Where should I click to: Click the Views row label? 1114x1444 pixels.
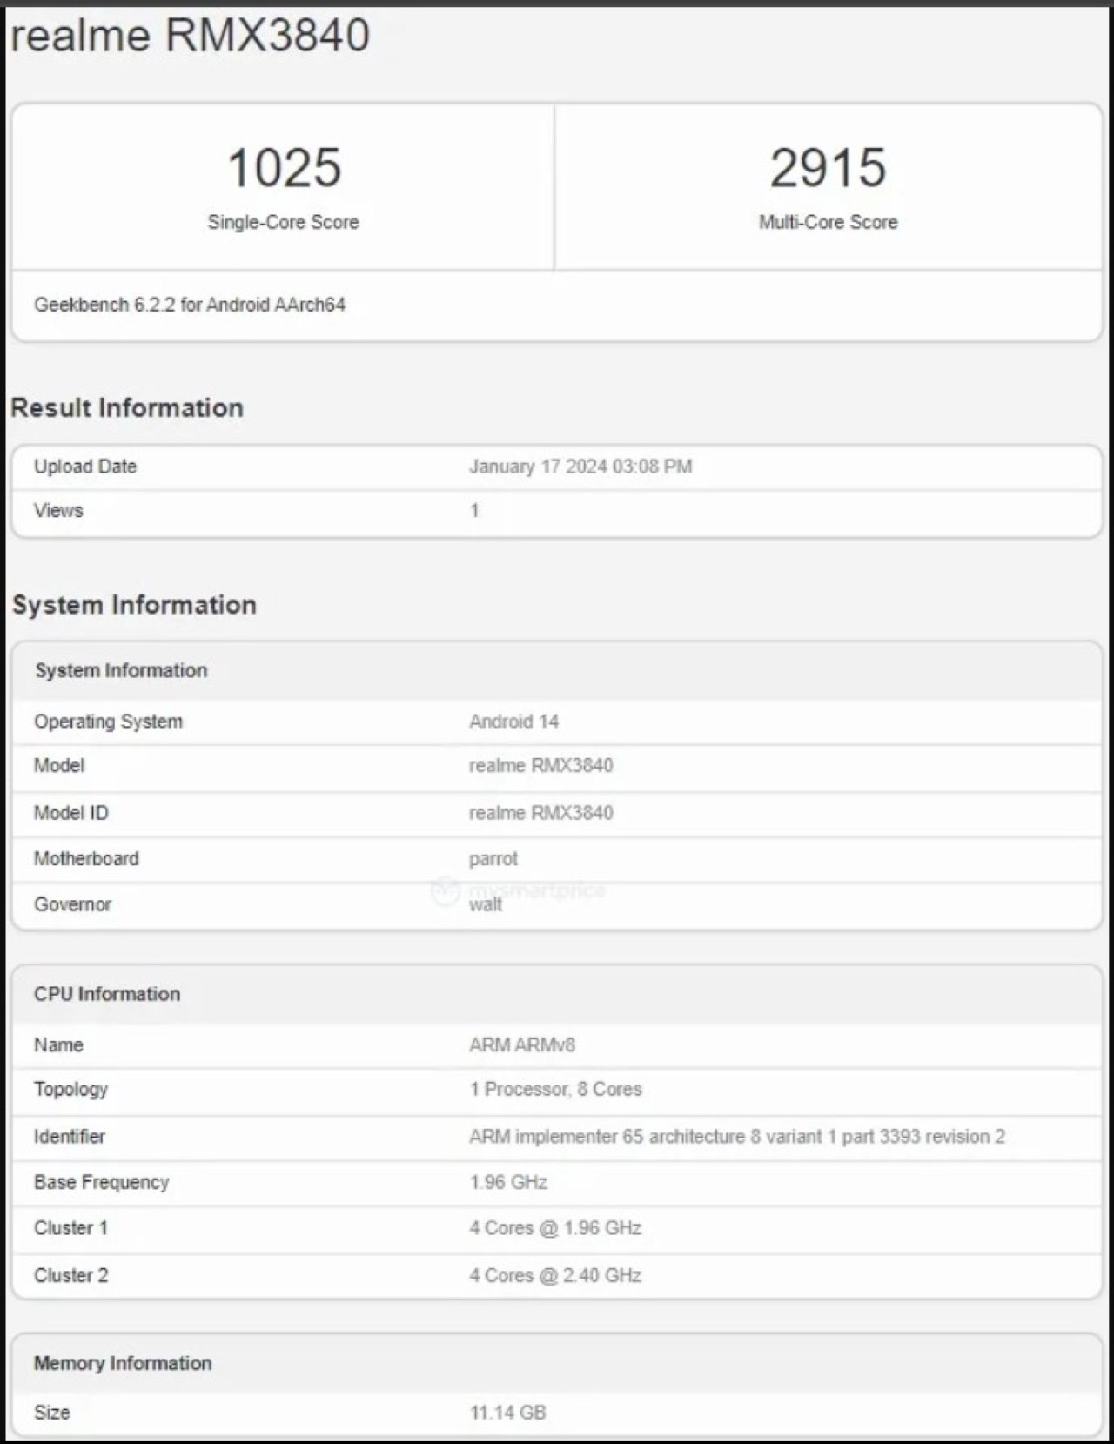click(x=58, y=510)
